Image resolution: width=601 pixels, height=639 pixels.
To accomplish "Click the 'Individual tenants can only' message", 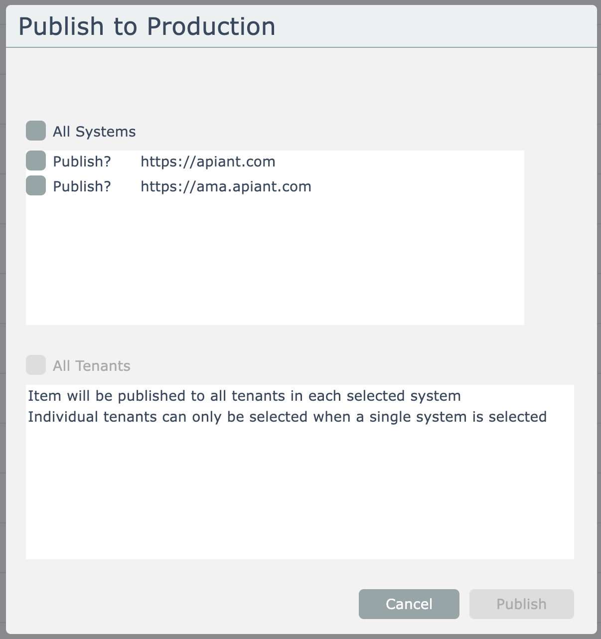I will (287, 417).
